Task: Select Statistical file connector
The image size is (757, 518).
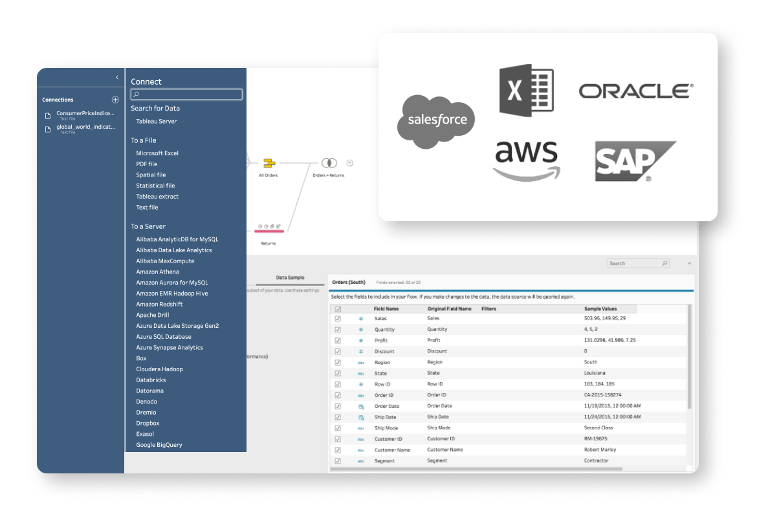Action: (x=155, y=186)
